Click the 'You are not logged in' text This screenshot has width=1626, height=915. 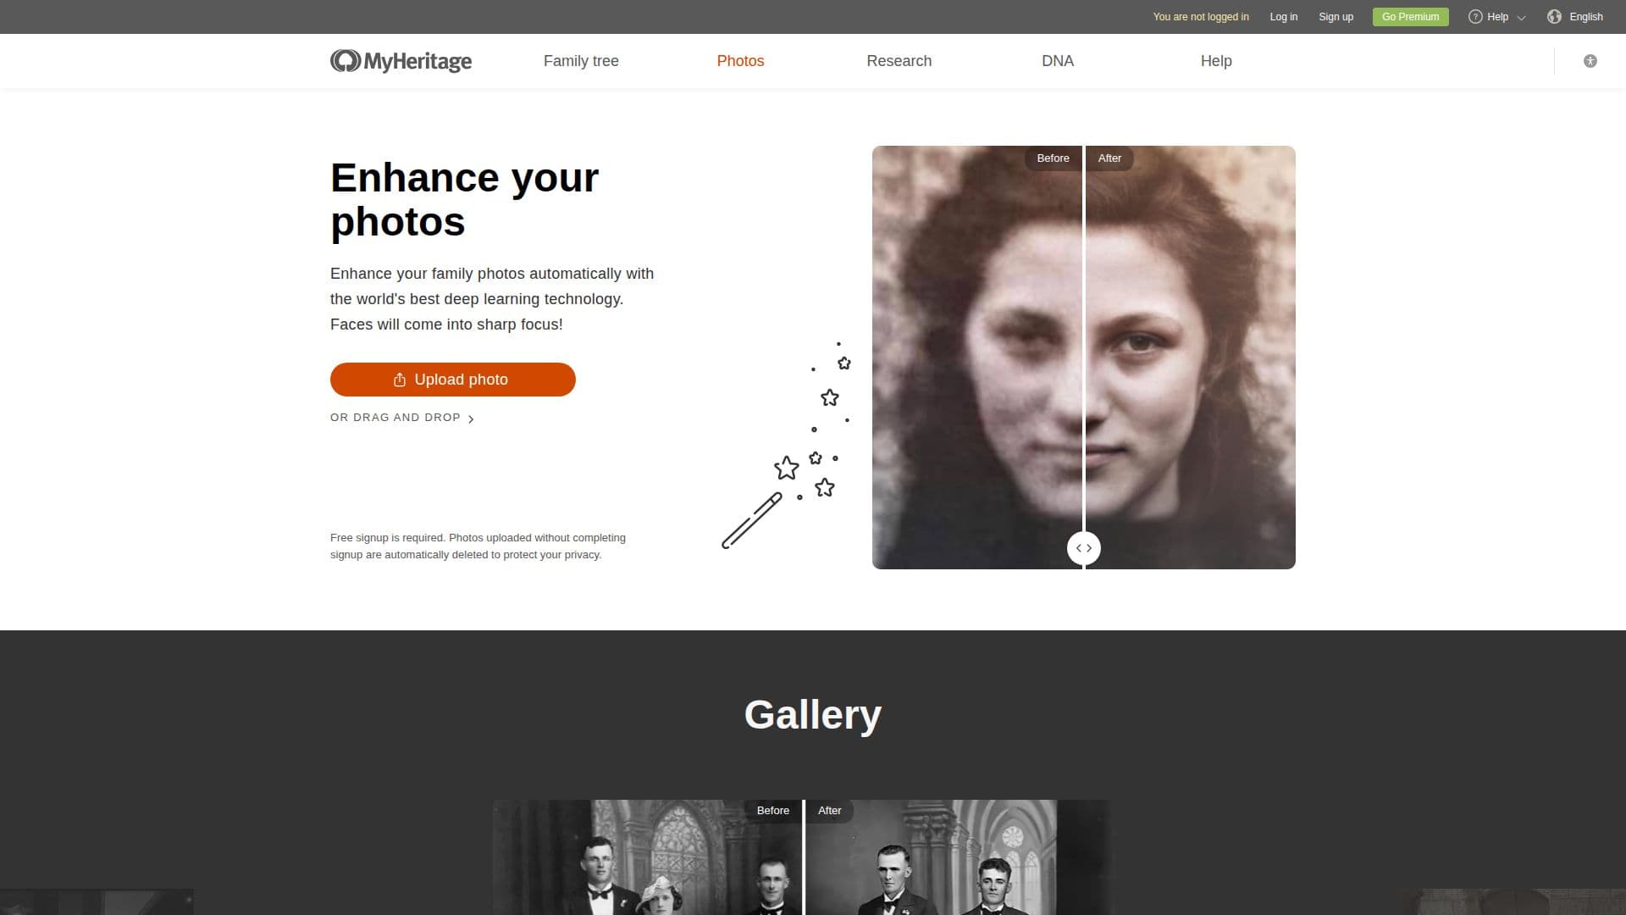pyautogui.click(x=1201, y=17)
